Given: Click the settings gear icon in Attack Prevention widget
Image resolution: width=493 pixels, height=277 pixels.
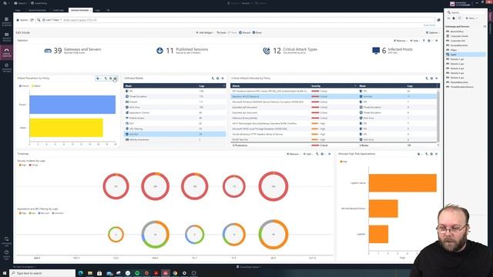Looking at the screenshot, I should (110, 78).
